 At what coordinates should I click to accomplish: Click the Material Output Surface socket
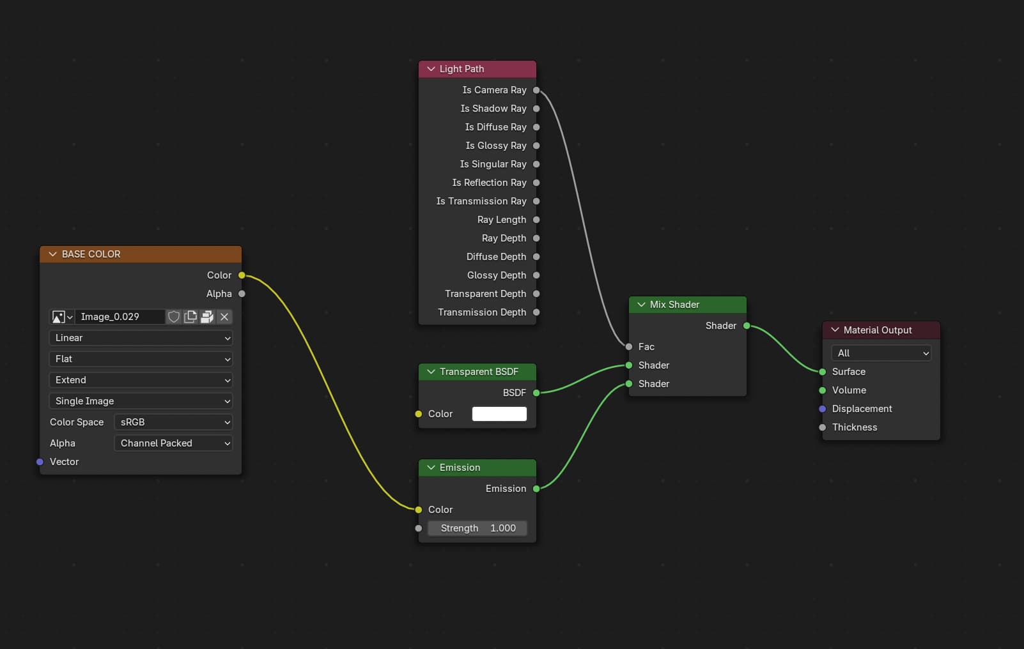(x=823, y=372)
